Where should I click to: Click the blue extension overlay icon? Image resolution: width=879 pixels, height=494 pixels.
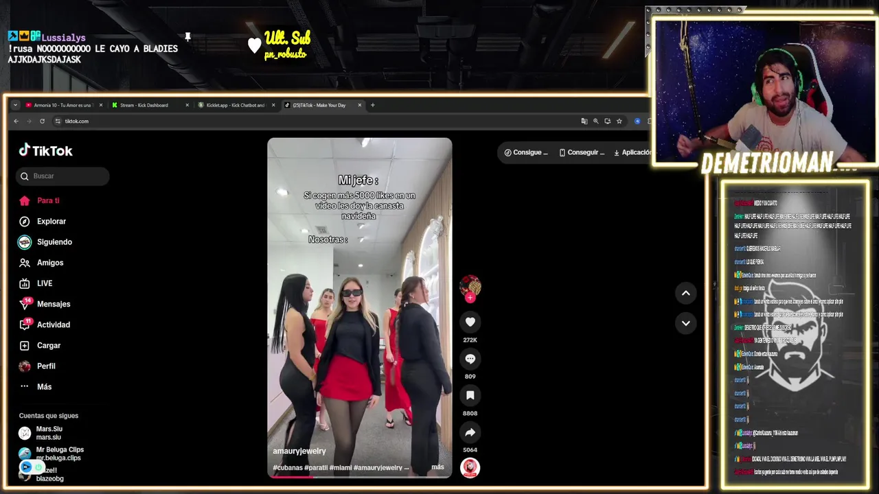point(26,467)
